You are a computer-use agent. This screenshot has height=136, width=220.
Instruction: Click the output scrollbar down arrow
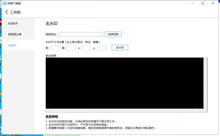(205, 107)
